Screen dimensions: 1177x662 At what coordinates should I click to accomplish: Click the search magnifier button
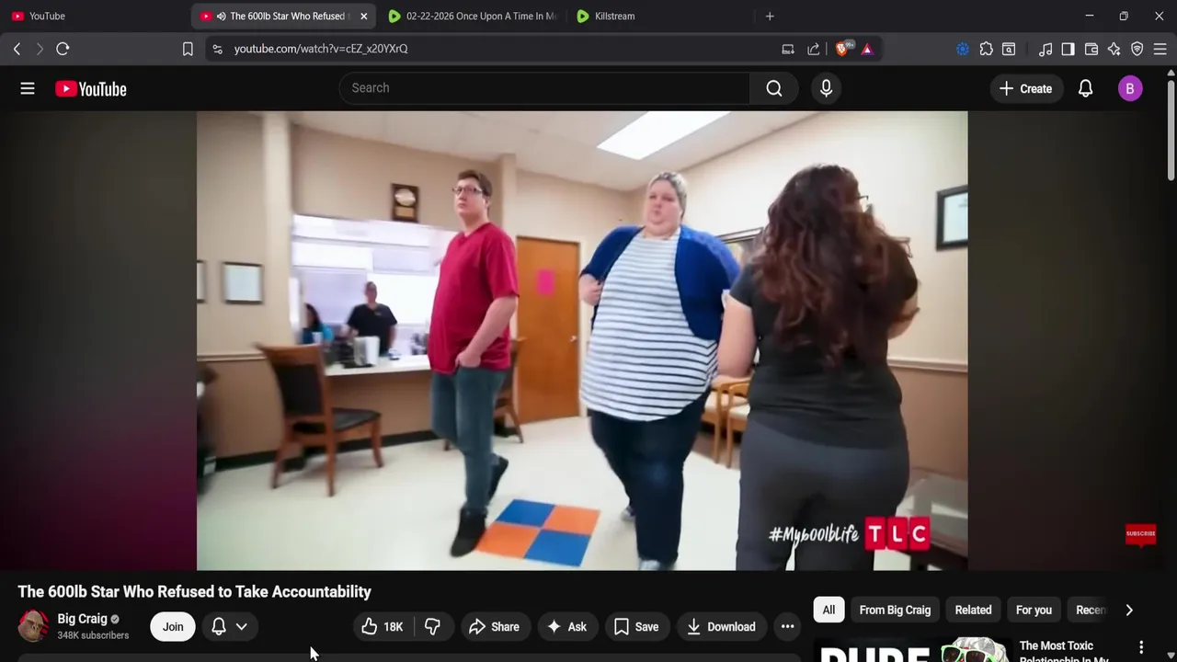(x=774, y=88)
